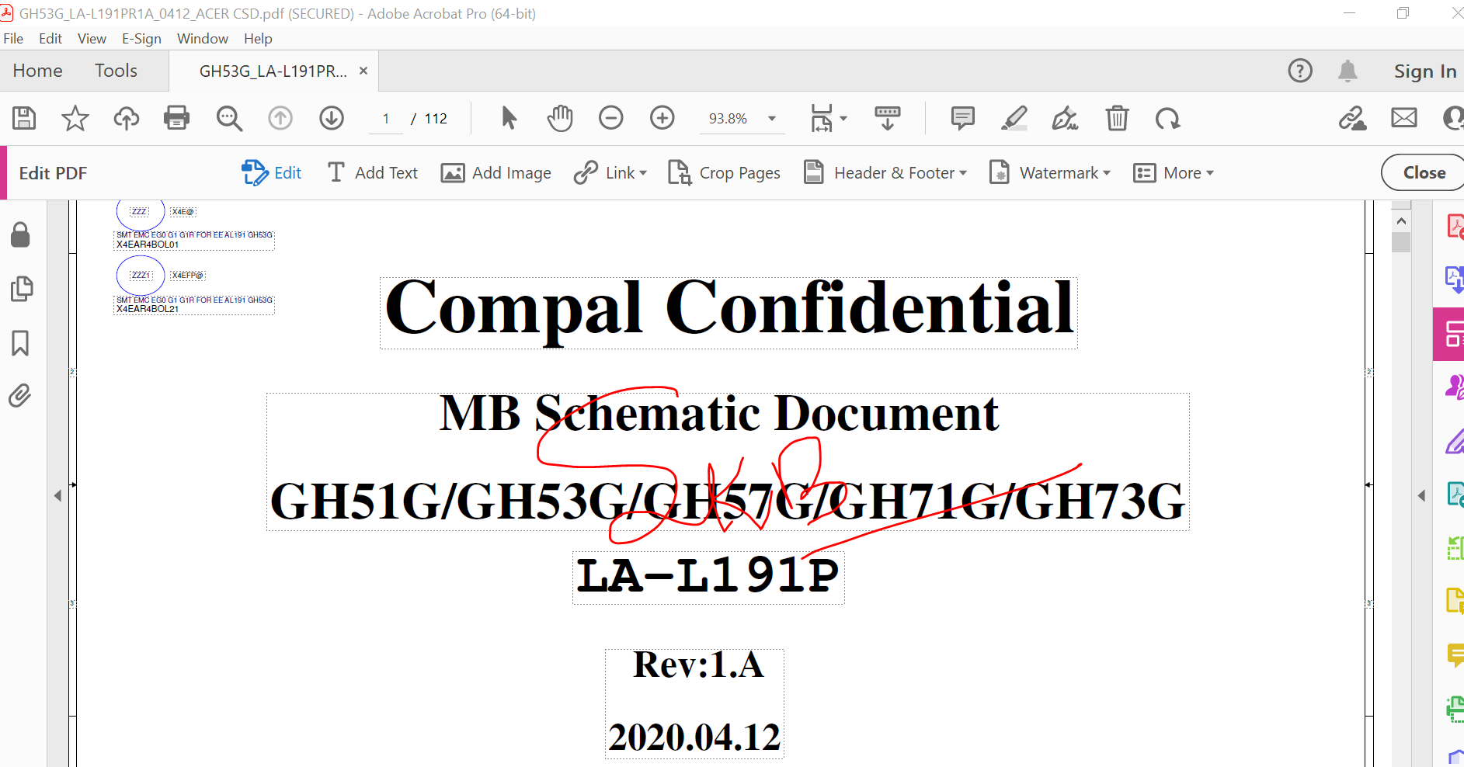Select the 2020.04.12 date text
Screen dimensions: 1464x767
[x=694, y=737]
